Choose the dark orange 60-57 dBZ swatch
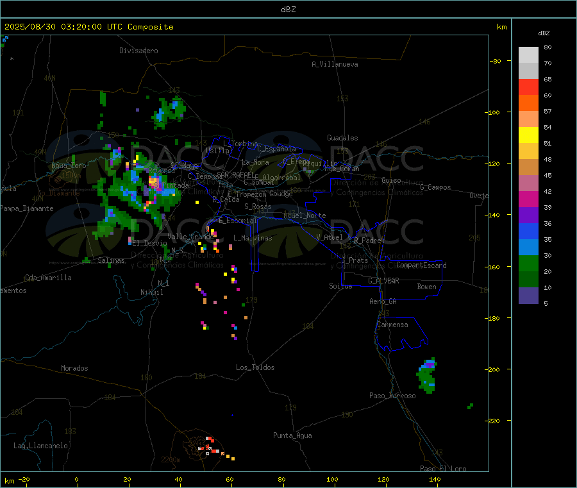 coord(528,103)
